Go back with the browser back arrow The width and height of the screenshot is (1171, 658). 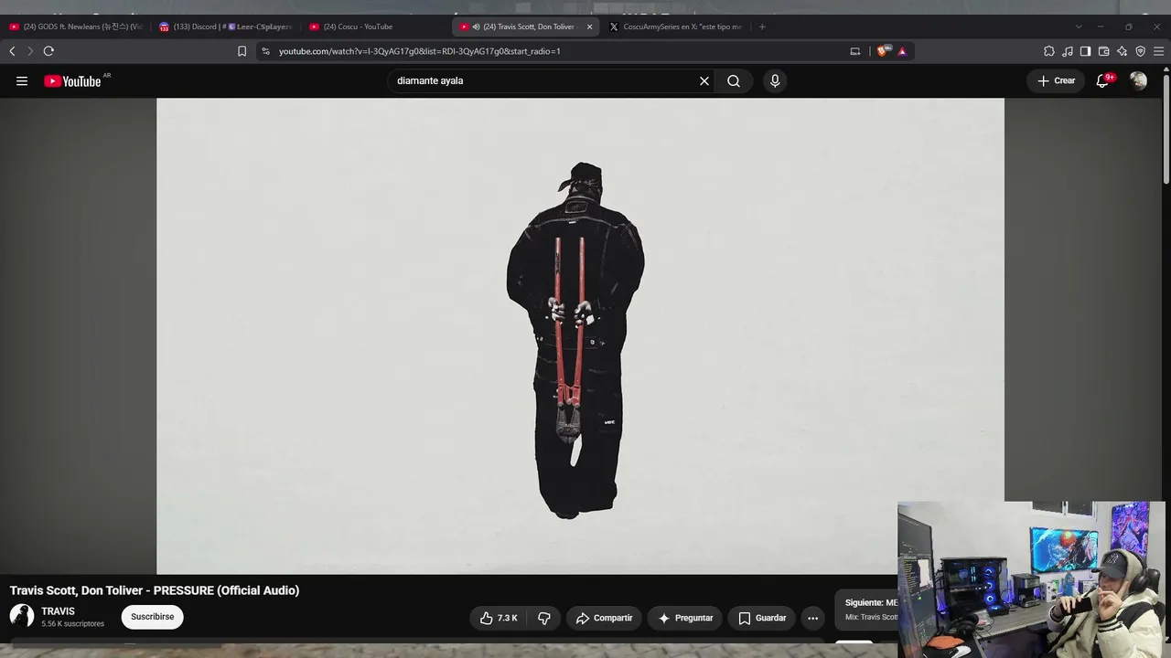click(12, 51)
